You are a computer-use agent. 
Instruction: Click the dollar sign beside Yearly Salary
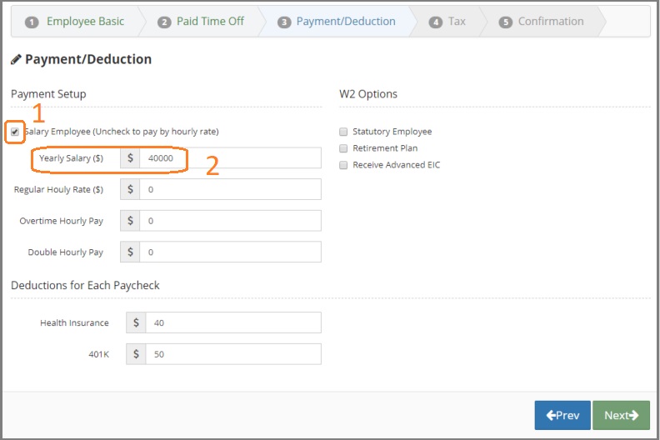130,157
